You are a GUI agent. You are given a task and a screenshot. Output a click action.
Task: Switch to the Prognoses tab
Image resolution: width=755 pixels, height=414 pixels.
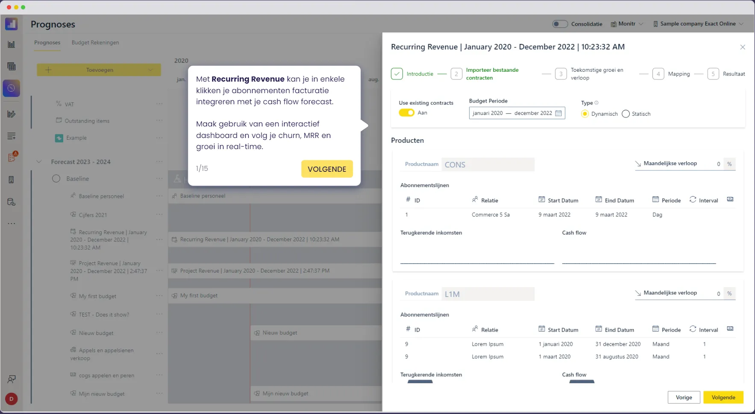click(47, 43)
